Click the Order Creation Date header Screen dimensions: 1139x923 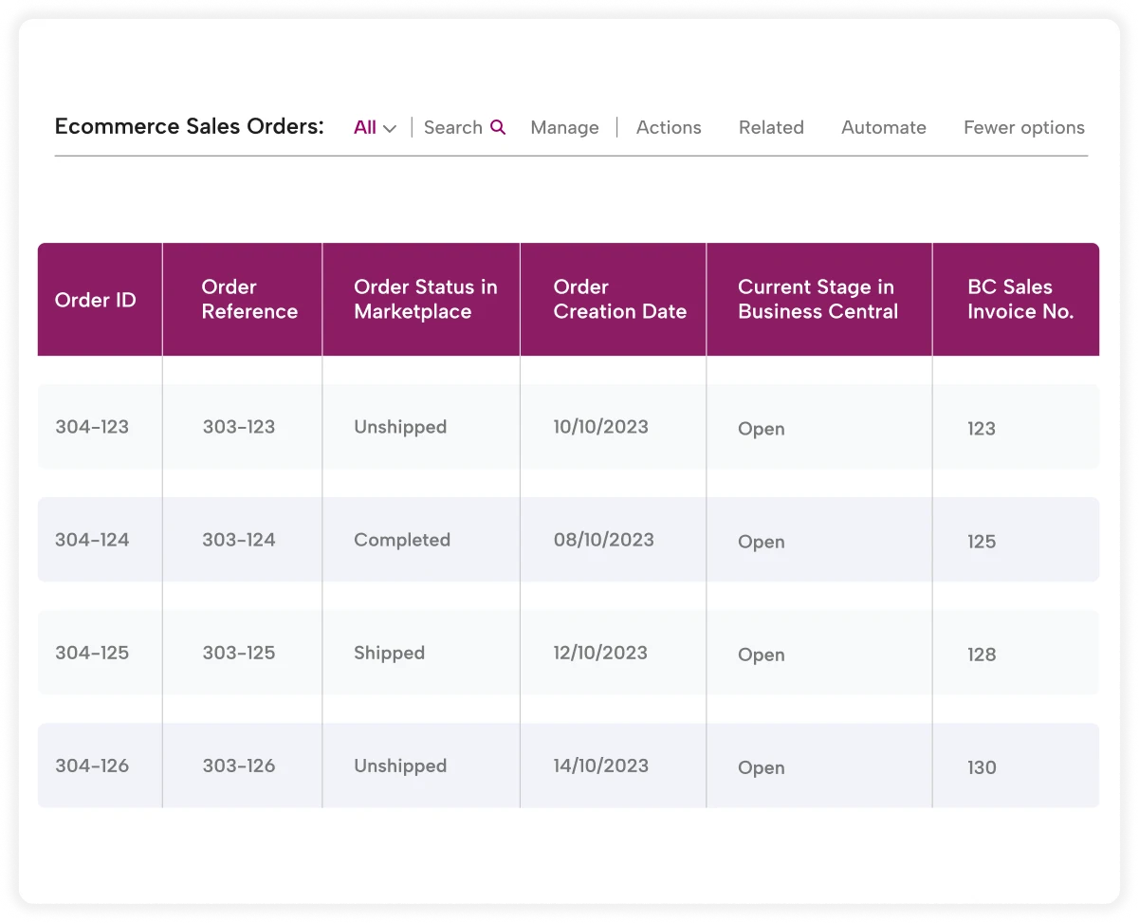pos(619,299)
